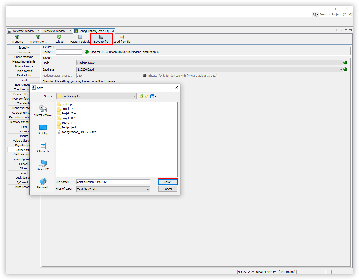Click the Save to file icon
Viewport: 359px width, 280px height.
[101, 37]
